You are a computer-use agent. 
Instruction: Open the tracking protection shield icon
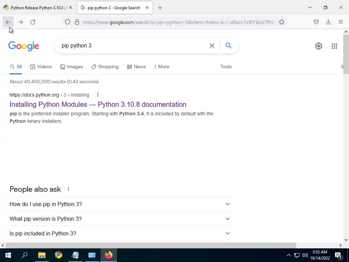(67, 22)
